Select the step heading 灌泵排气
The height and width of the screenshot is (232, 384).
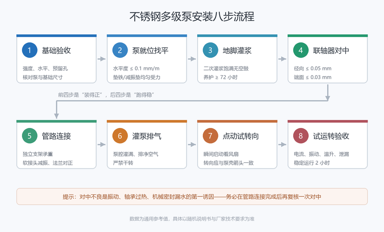tap(147, 136)
